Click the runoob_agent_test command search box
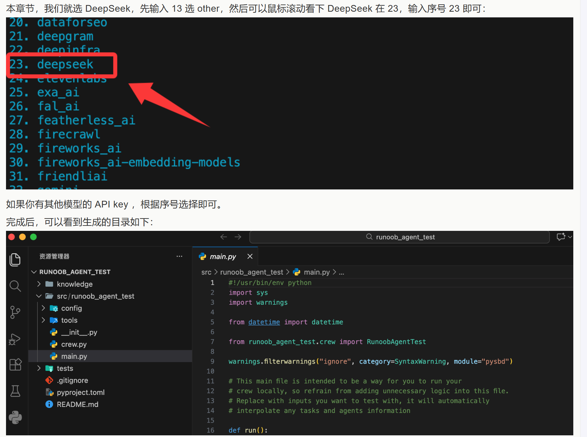This screenshot has width=587, height=437. coord(399,237)
